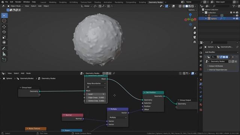Open the node editor Add menu
This screenshot has width=240, height=135.
[x=22, y=73]
